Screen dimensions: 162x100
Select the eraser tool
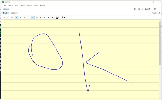(x=12, y=18)
